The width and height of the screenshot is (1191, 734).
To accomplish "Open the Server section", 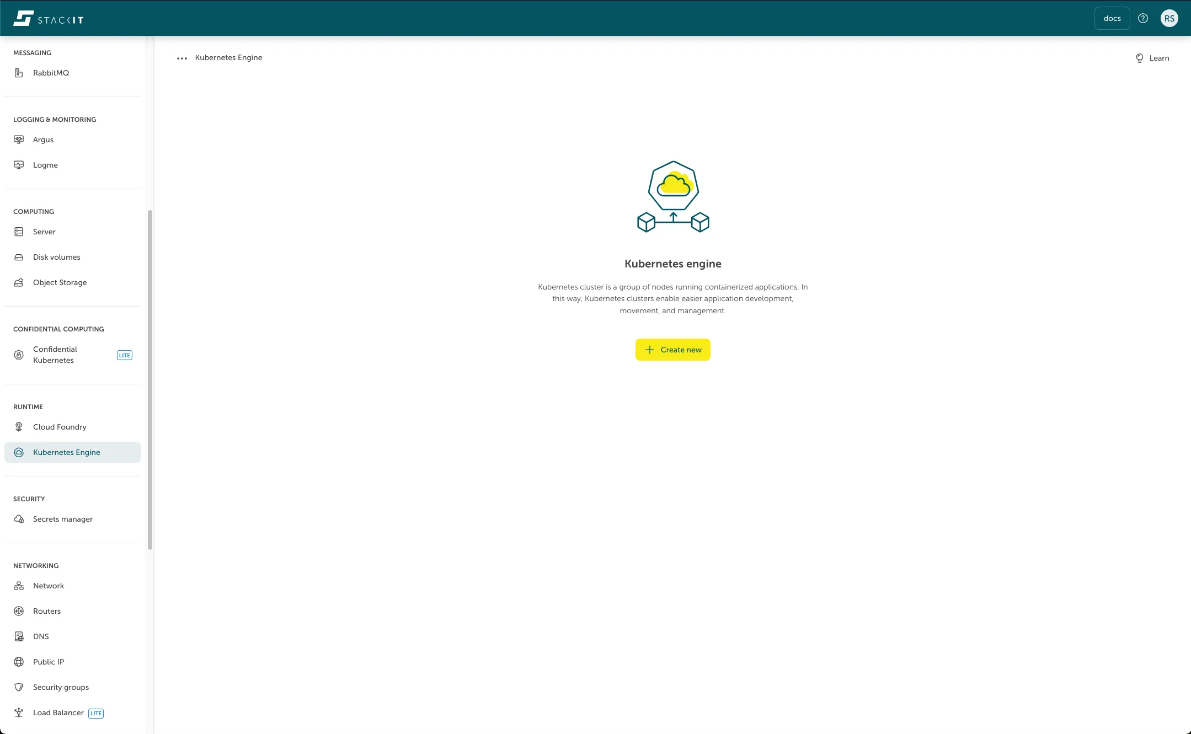I will point(44,232).
